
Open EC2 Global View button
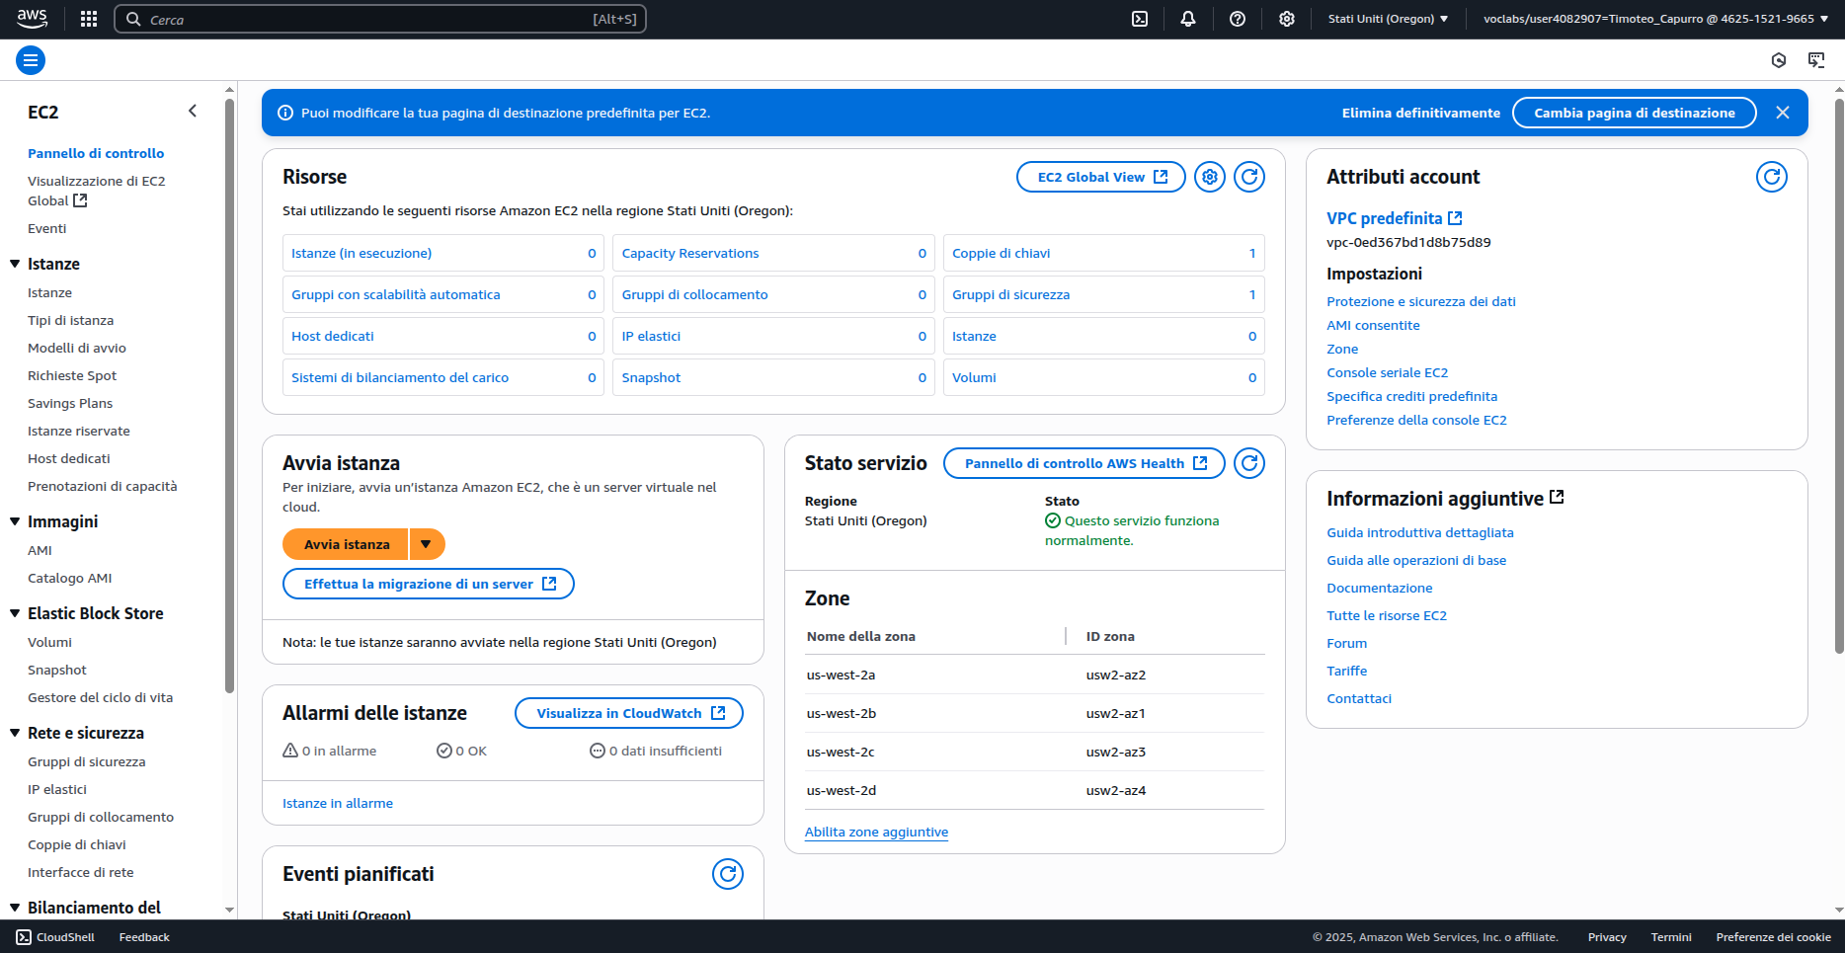1101,177
